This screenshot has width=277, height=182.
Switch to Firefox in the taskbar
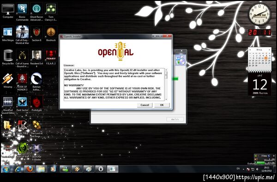[x=30, y=169]
